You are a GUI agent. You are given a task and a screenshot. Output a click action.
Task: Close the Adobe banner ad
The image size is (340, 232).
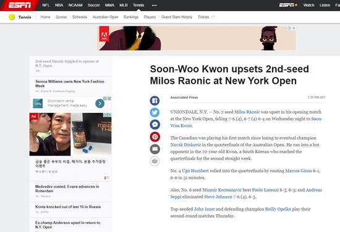coord(294,28)
